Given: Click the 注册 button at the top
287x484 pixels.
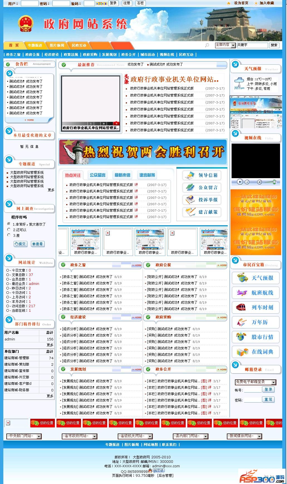Looking at the screenshot, I should coord(127,3).
